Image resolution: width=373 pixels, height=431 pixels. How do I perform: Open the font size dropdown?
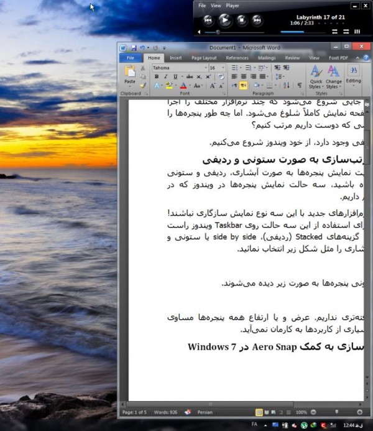(x=222, y=68)
